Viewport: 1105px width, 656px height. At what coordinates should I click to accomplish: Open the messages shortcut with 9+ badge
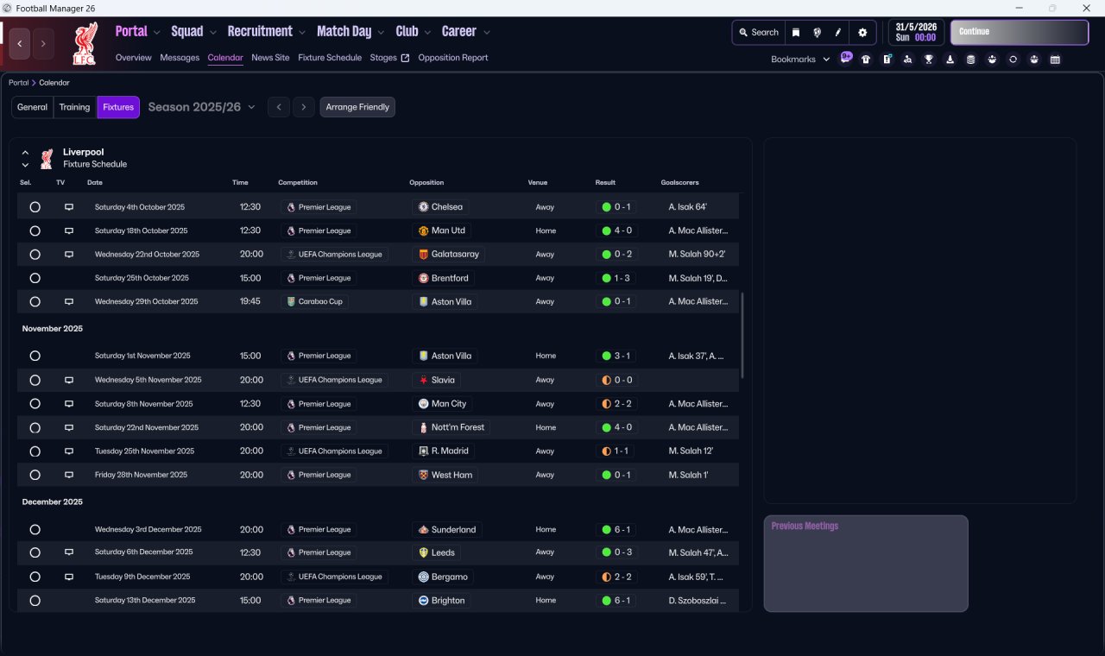point(846,58)
